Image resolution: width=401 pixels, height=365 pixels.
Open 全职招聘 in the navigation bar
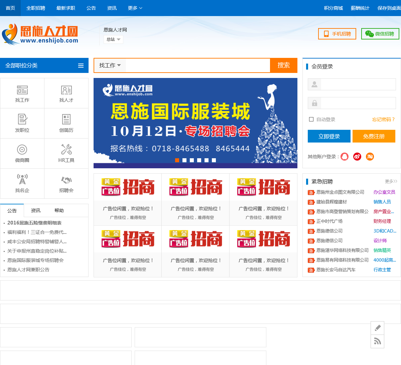point(36,8)
